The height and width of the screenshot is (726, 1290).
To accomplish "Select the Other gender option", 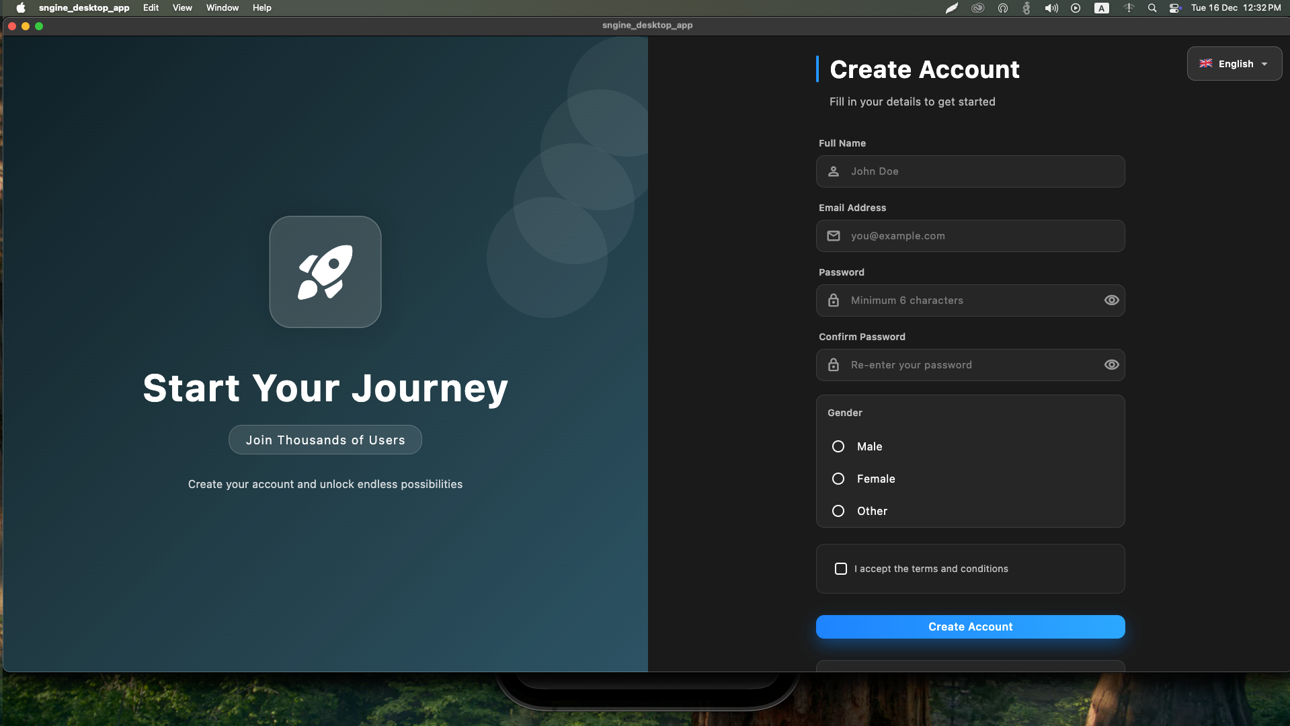I will 838,511.
